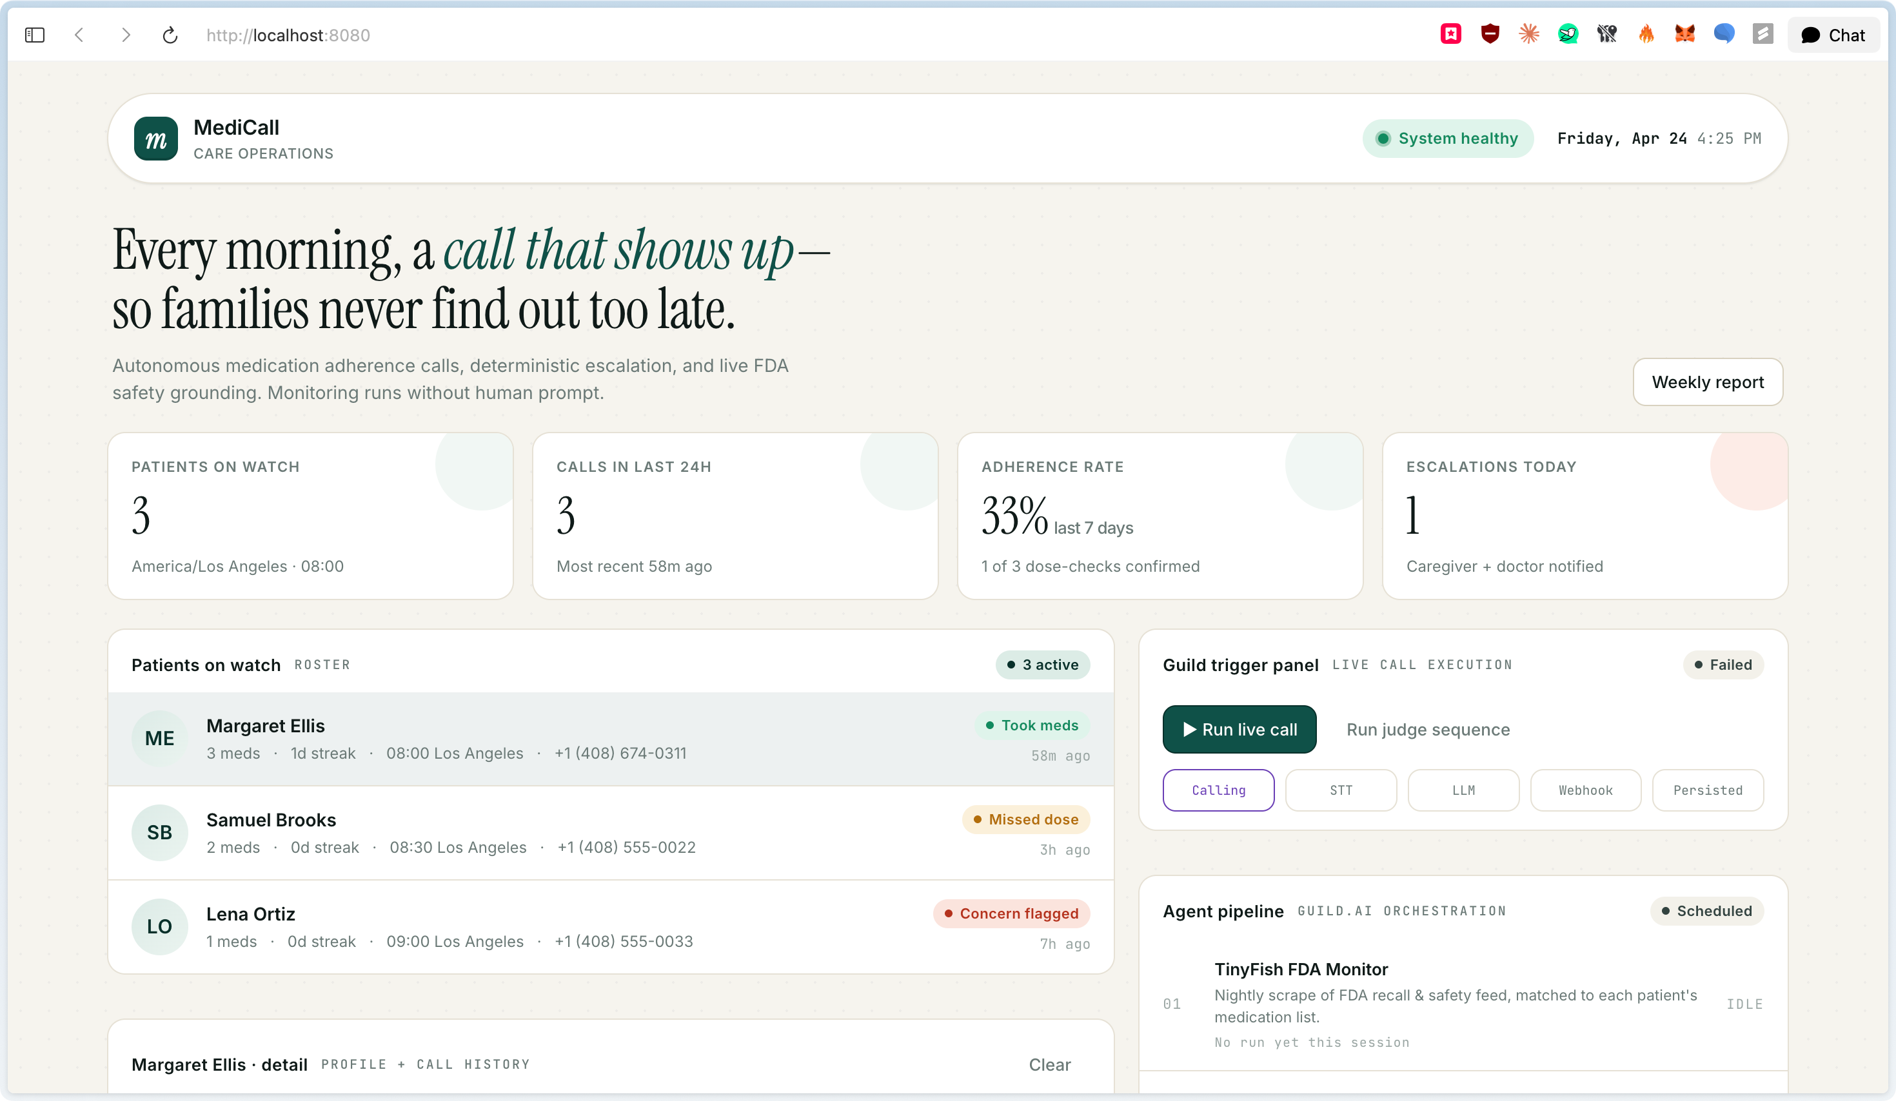This screenshot has width=1896, height=1101.
Task: Select the Webhook pipeline stage chip
Action: pos(1585,790)
